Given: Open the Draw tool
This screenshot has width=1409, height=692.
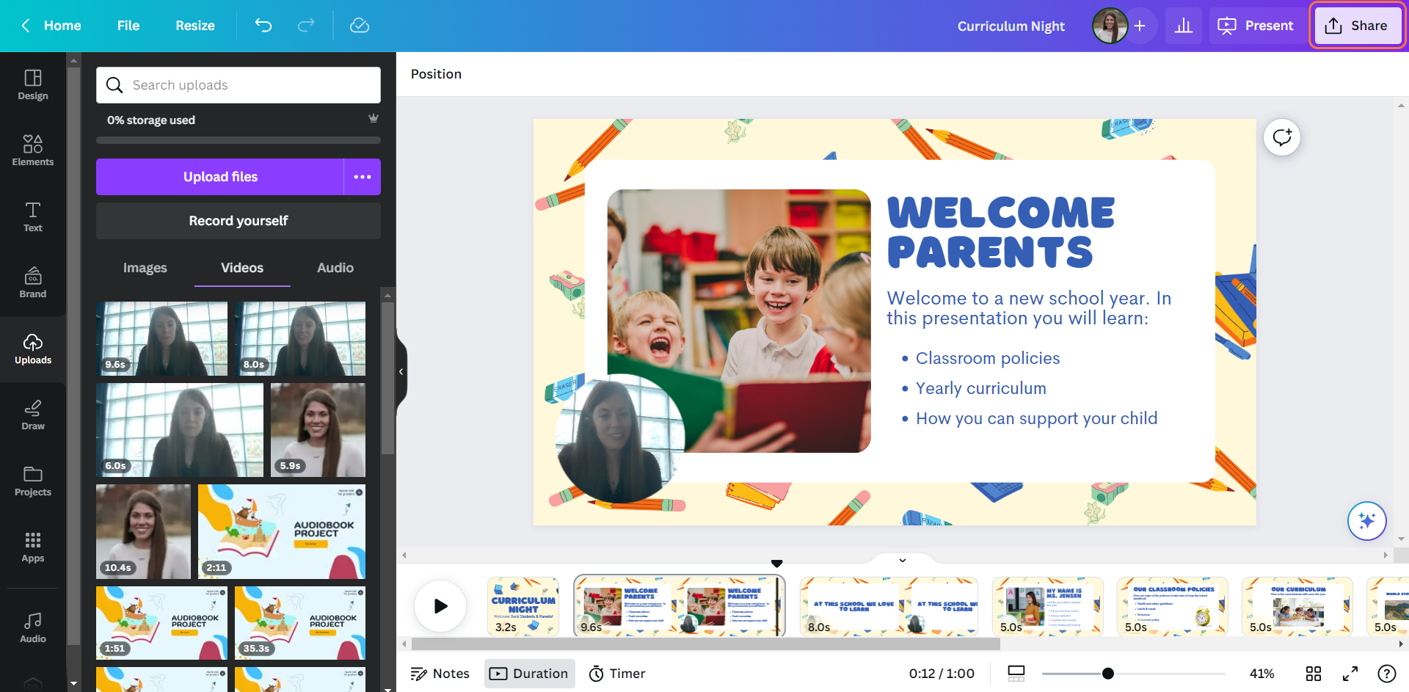Looking at the screenshot, I should click(33, 415).
